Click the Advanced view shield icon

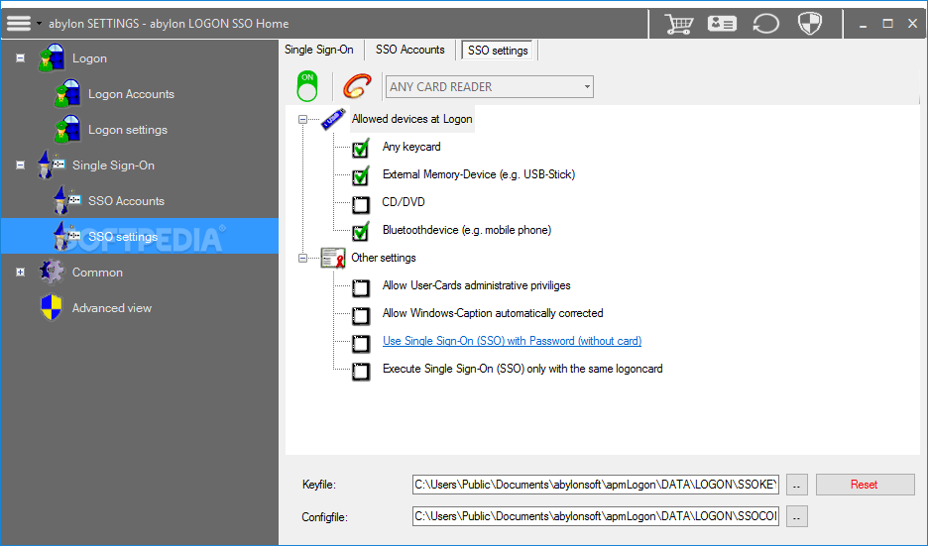52,307
